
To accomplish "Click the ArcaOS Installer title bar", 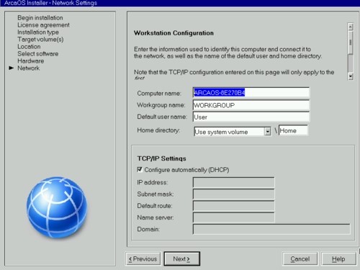I will 180,3.
